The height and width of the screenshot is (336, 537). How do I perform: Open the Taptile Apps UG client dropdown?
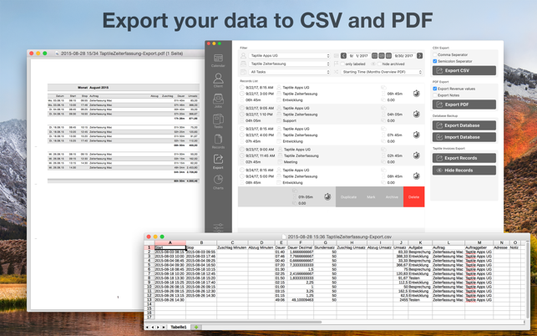pos(290,55)
